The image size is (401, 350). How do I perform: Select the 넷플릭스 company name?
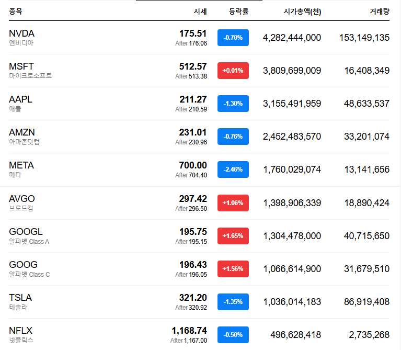click(x=21, y=341)
